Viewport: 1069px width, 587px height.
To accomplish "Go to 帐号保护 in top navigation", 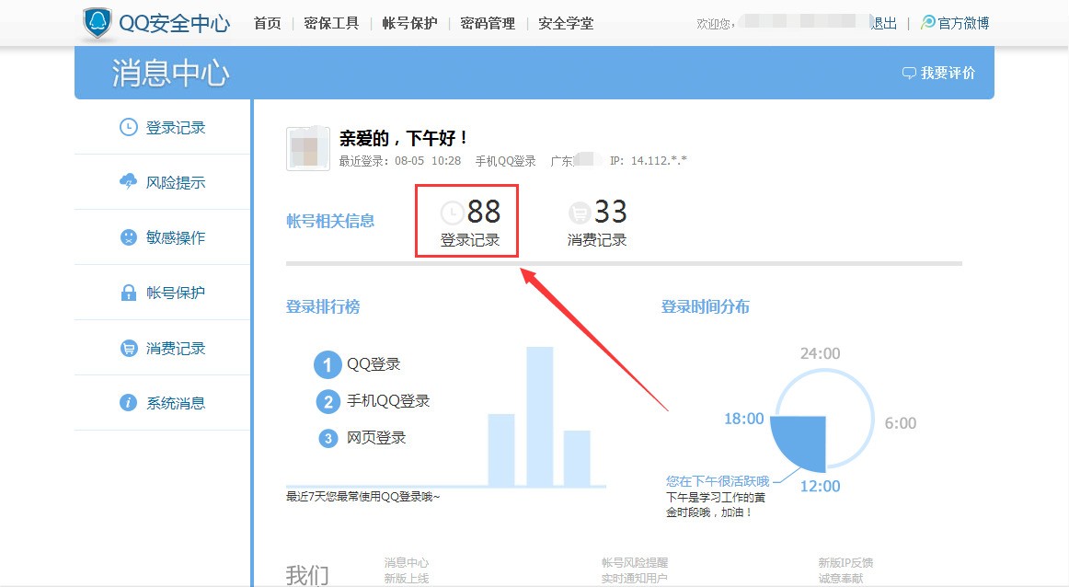I will pos(409,24).
